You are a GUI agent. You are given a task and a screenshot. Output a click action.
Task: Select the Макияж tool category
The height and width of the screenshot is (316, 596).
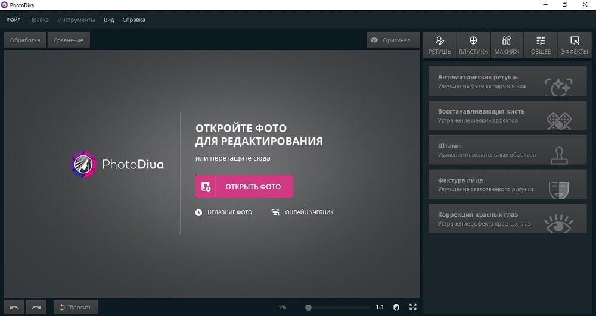click(x=507, y=45)
